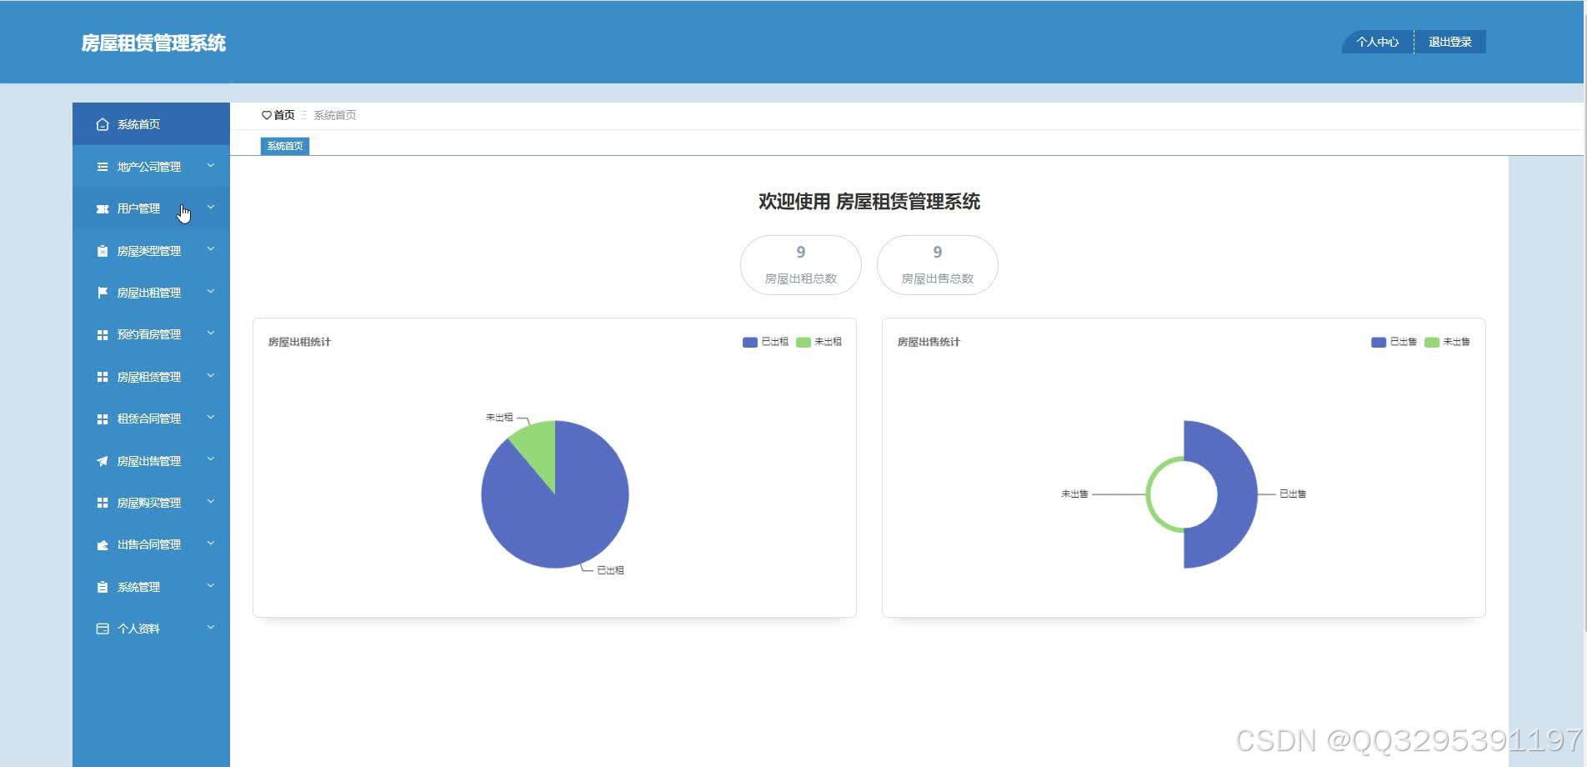Open 房屋类型管理 menu label
This screenshot has width=1587, height=767.
click(149, 251)
